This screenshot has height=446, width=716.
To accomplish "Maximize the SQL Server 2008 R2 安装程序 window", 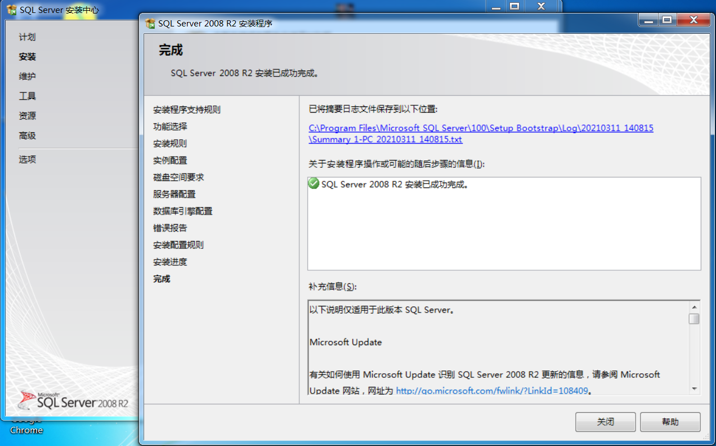I will tap(667, 20).
